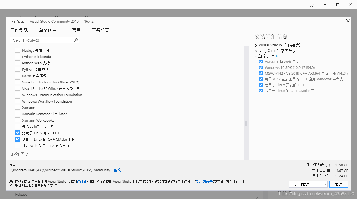Viewport: 357px width, 199px height.
Task: Uncheck 适用于 Linux 开发的 C++ in details panel
Action: (261, 85)
